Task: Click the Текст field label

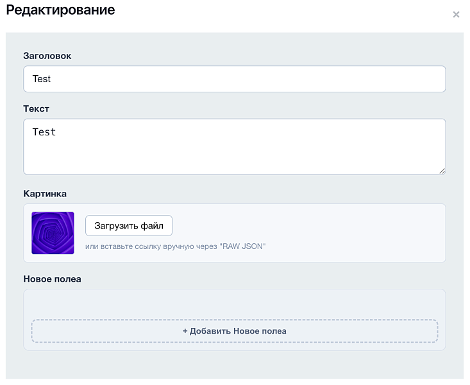Action: click(36, 108)
